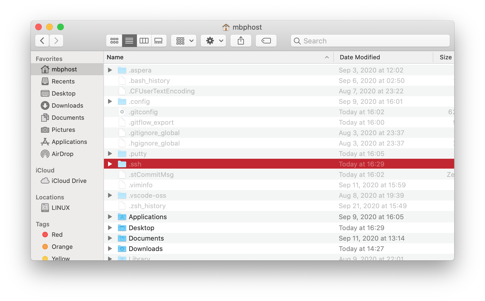Go back with the back arrow
This screenshot has width=485, height=301.
[42, 41]
